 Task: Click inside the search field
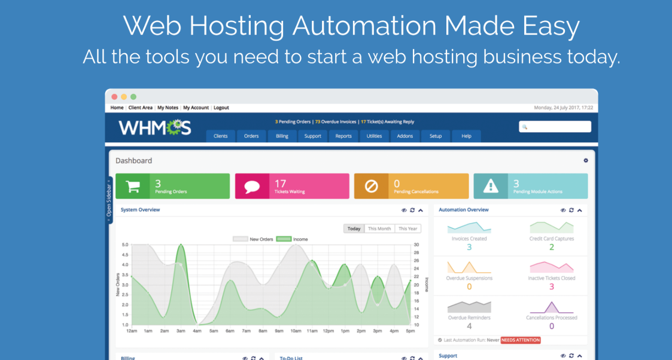pos(555,126)
